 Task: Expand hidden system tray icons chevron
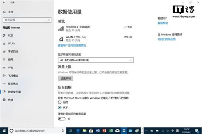pos(146,131)
